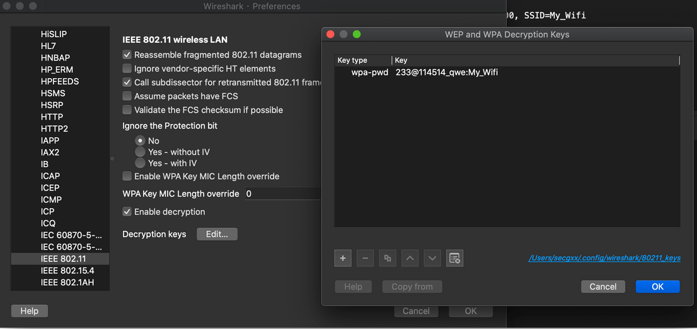Select HNBAP in the protocol list

click(x=55, y=58)
